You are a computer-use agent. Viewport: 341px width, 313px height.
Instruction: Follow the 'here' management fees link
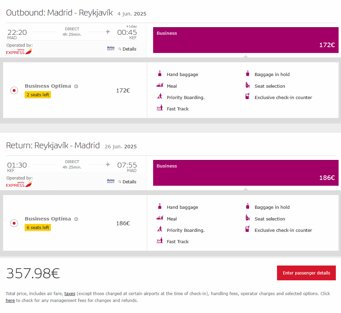(10, 301)
